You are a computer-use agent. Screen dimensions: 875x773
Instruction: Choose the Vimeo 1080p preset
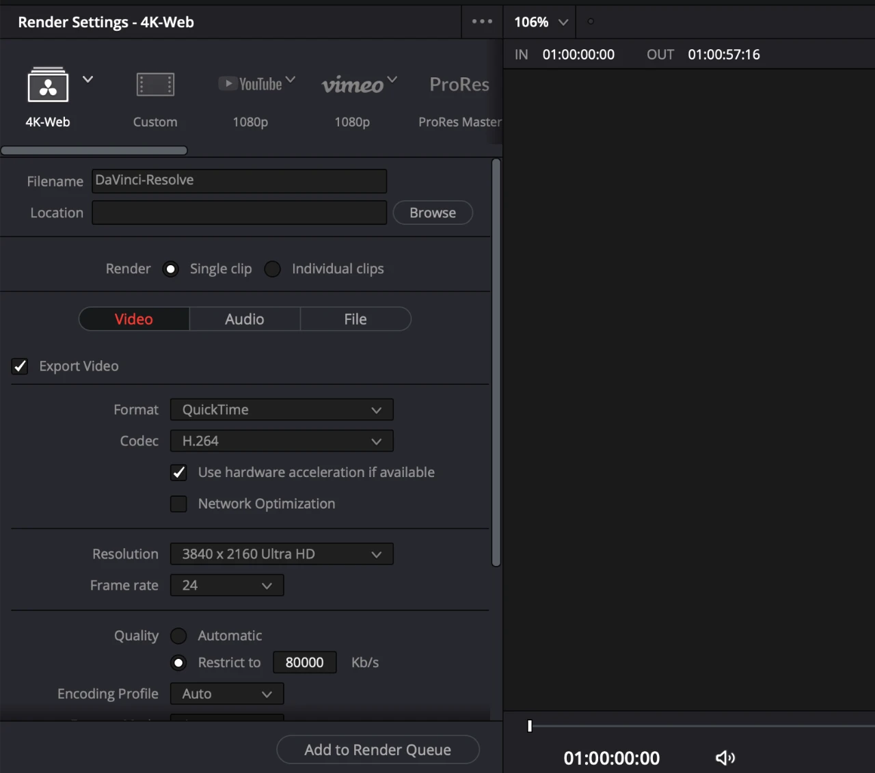click(x=353, y=85)
